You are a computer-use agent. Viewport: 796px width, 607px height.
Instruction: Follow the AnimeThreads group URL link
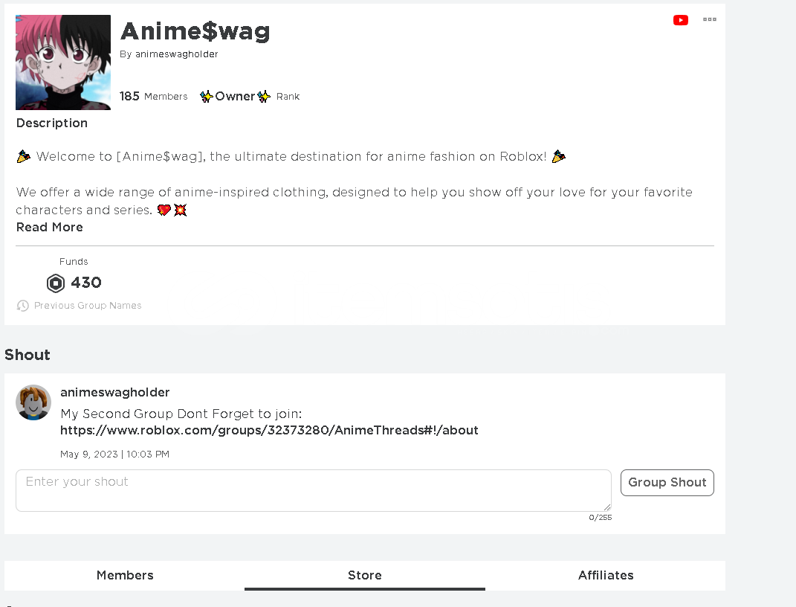269,430
